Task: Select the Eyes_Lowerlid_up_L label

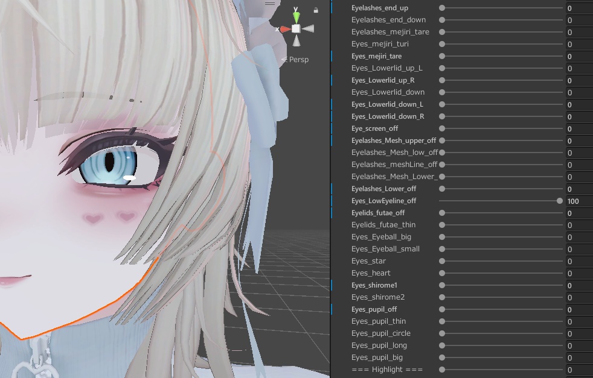Action: [387, 68]
